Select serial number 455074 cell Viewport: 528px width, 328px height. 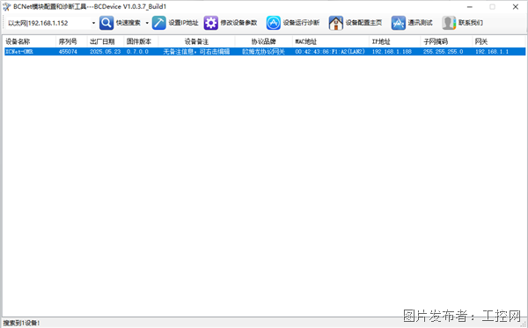coord(68,52)
